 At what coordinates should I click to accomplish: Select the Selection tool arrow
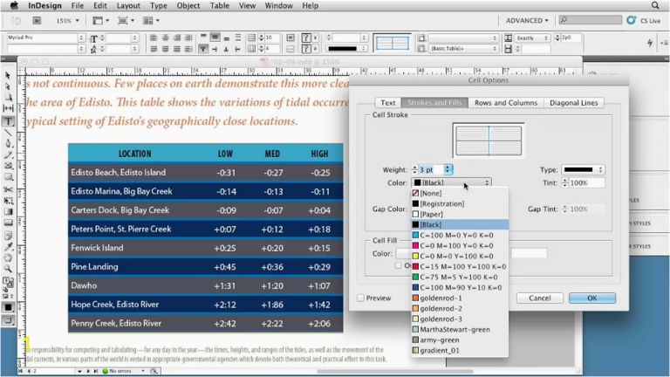tap(8, 75)
